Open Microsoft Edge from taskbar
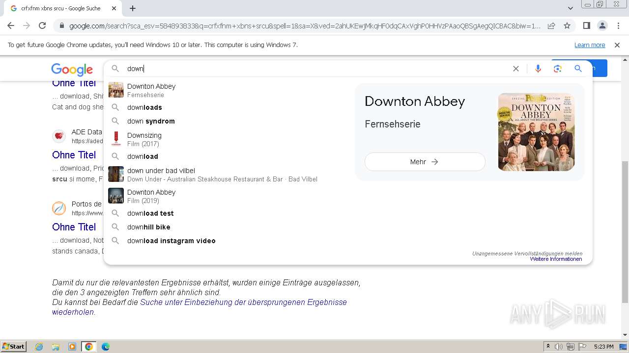The width and height of the screenshot is (629, 353). (x=106, y=347)
